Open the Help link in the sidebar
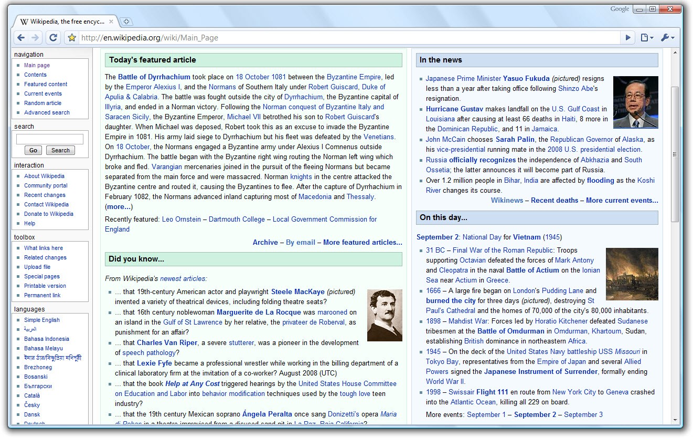 (x=29, y=223)
